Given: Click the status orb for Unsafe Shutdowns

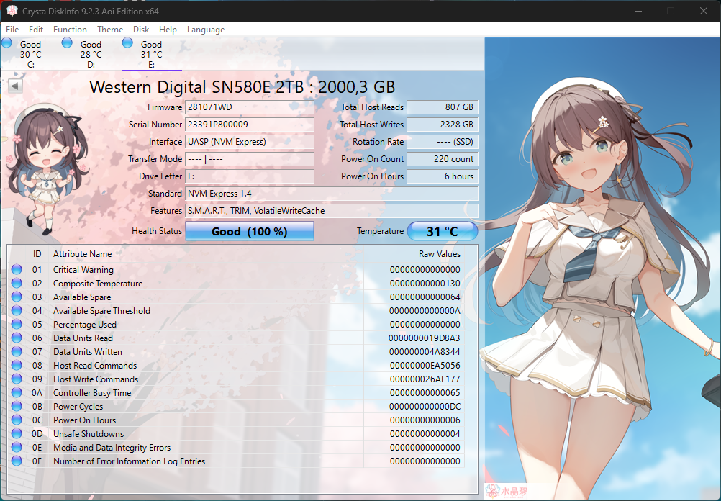Looking at the screenshot, I should (17, 434).
